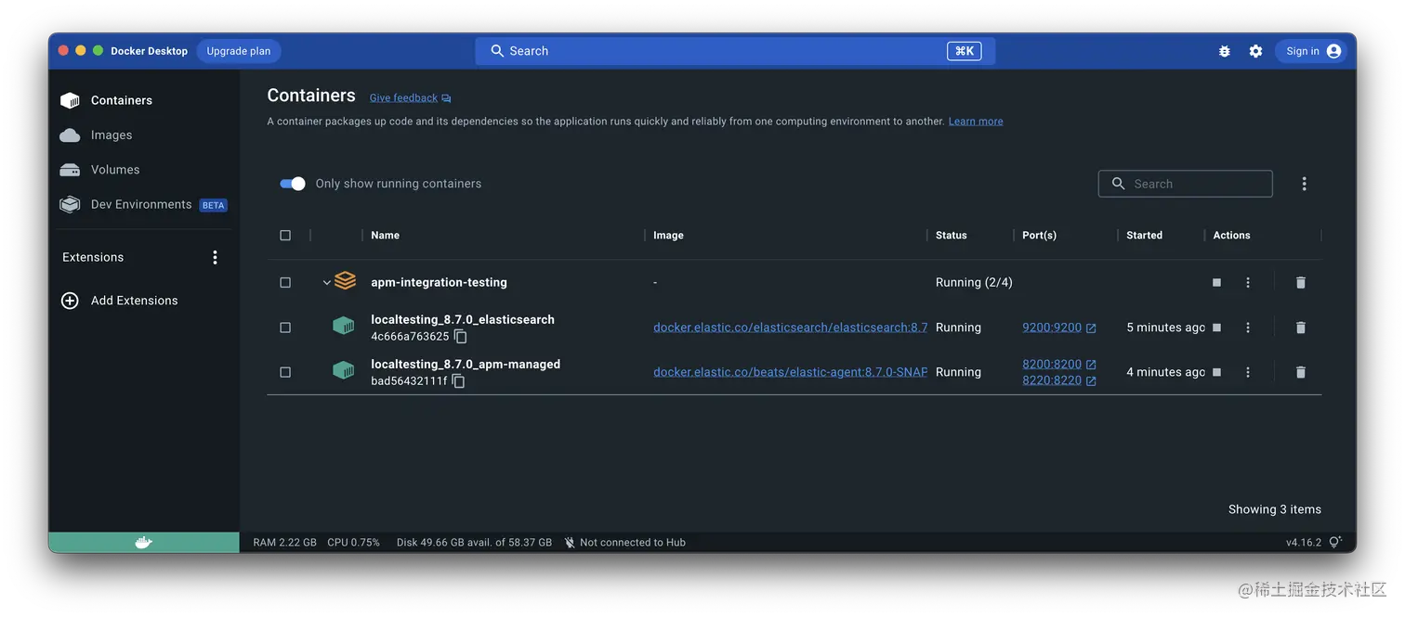Click the Volumes drive sidebar icon
Viewport: 1405px width, 617px height.
coord(70,170)
